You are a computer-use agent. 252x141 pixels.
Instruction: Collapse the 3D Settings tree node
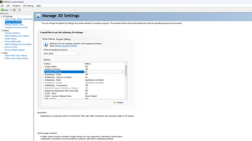[2, 16]
